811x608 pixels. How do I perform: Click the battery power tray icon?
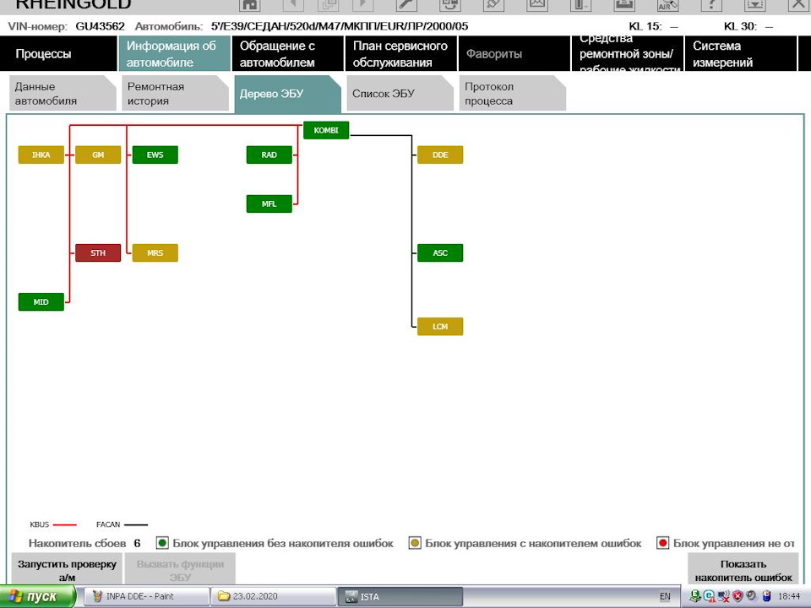click(x=766, y=596)
